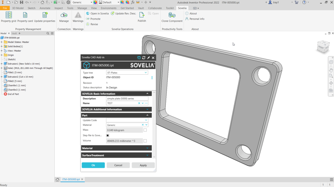Select Fillet1 (5 mm) in model tree
The width and height of the screenshot is (334, 187).
point(15,72)
